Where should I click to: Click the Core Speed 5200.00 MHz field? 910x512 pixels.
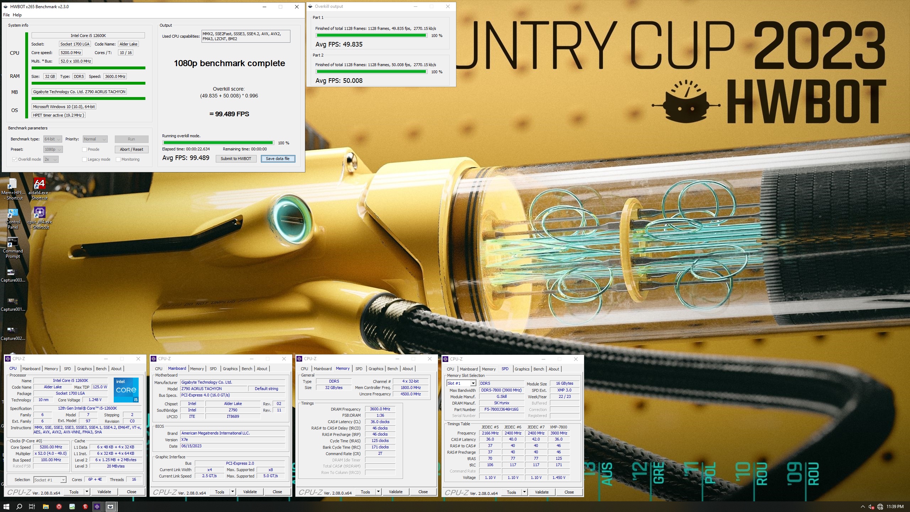pos(51,447)
